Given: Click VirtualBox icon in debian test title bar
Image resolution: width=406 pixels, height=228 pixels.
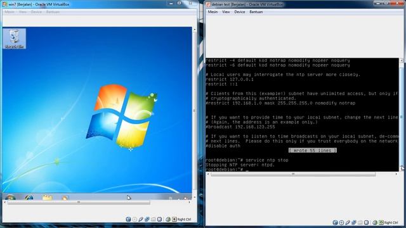Looking at the screenshot, I should (x=209, y=4).
